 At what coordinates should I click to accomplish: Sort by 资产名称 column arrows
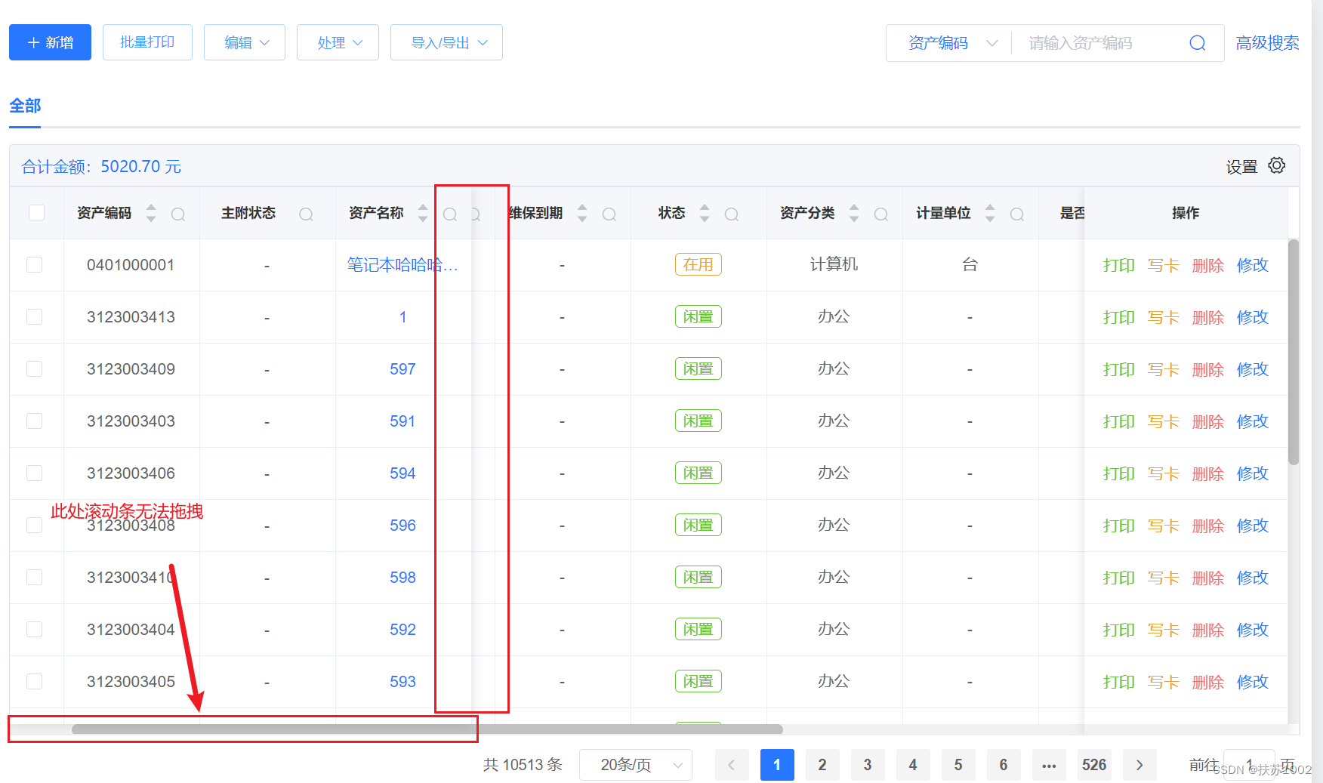pos(423,214)
